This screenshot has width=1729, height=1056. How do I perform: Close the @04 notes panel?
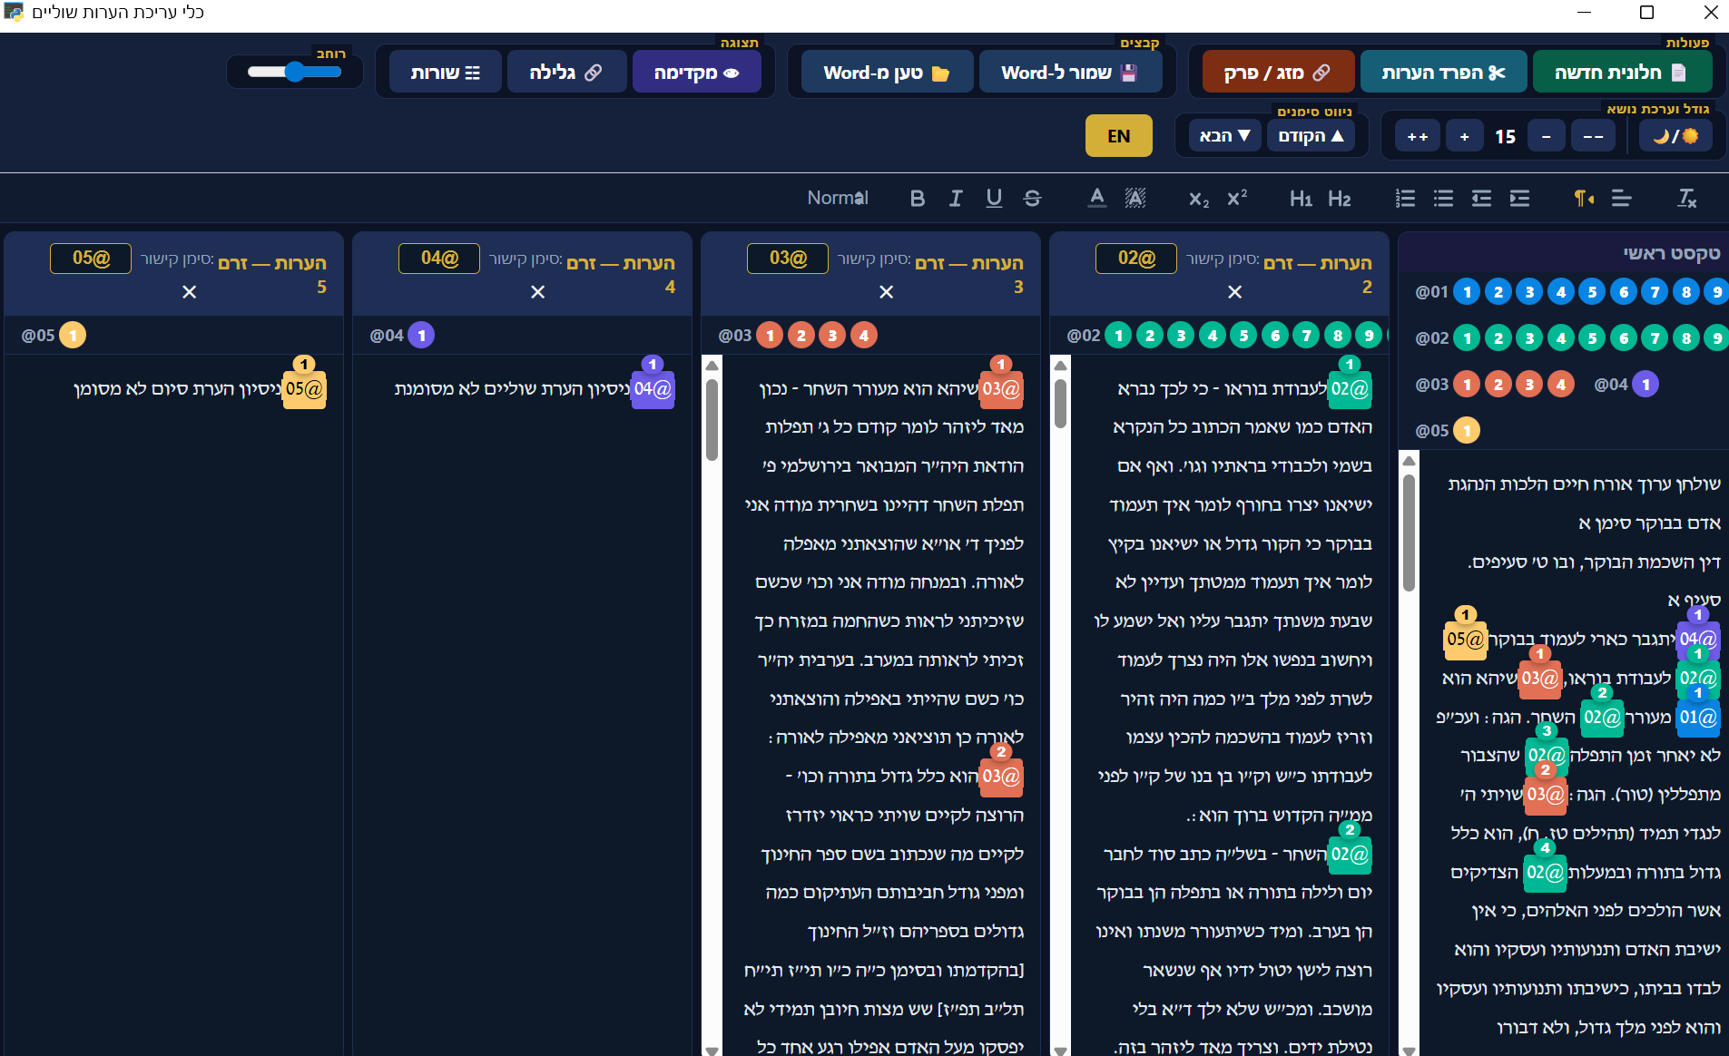click(x=538, y=292)
